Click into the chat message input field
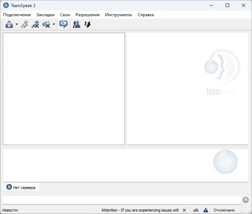This screenshot has width=252, height=214. point(122,200)
